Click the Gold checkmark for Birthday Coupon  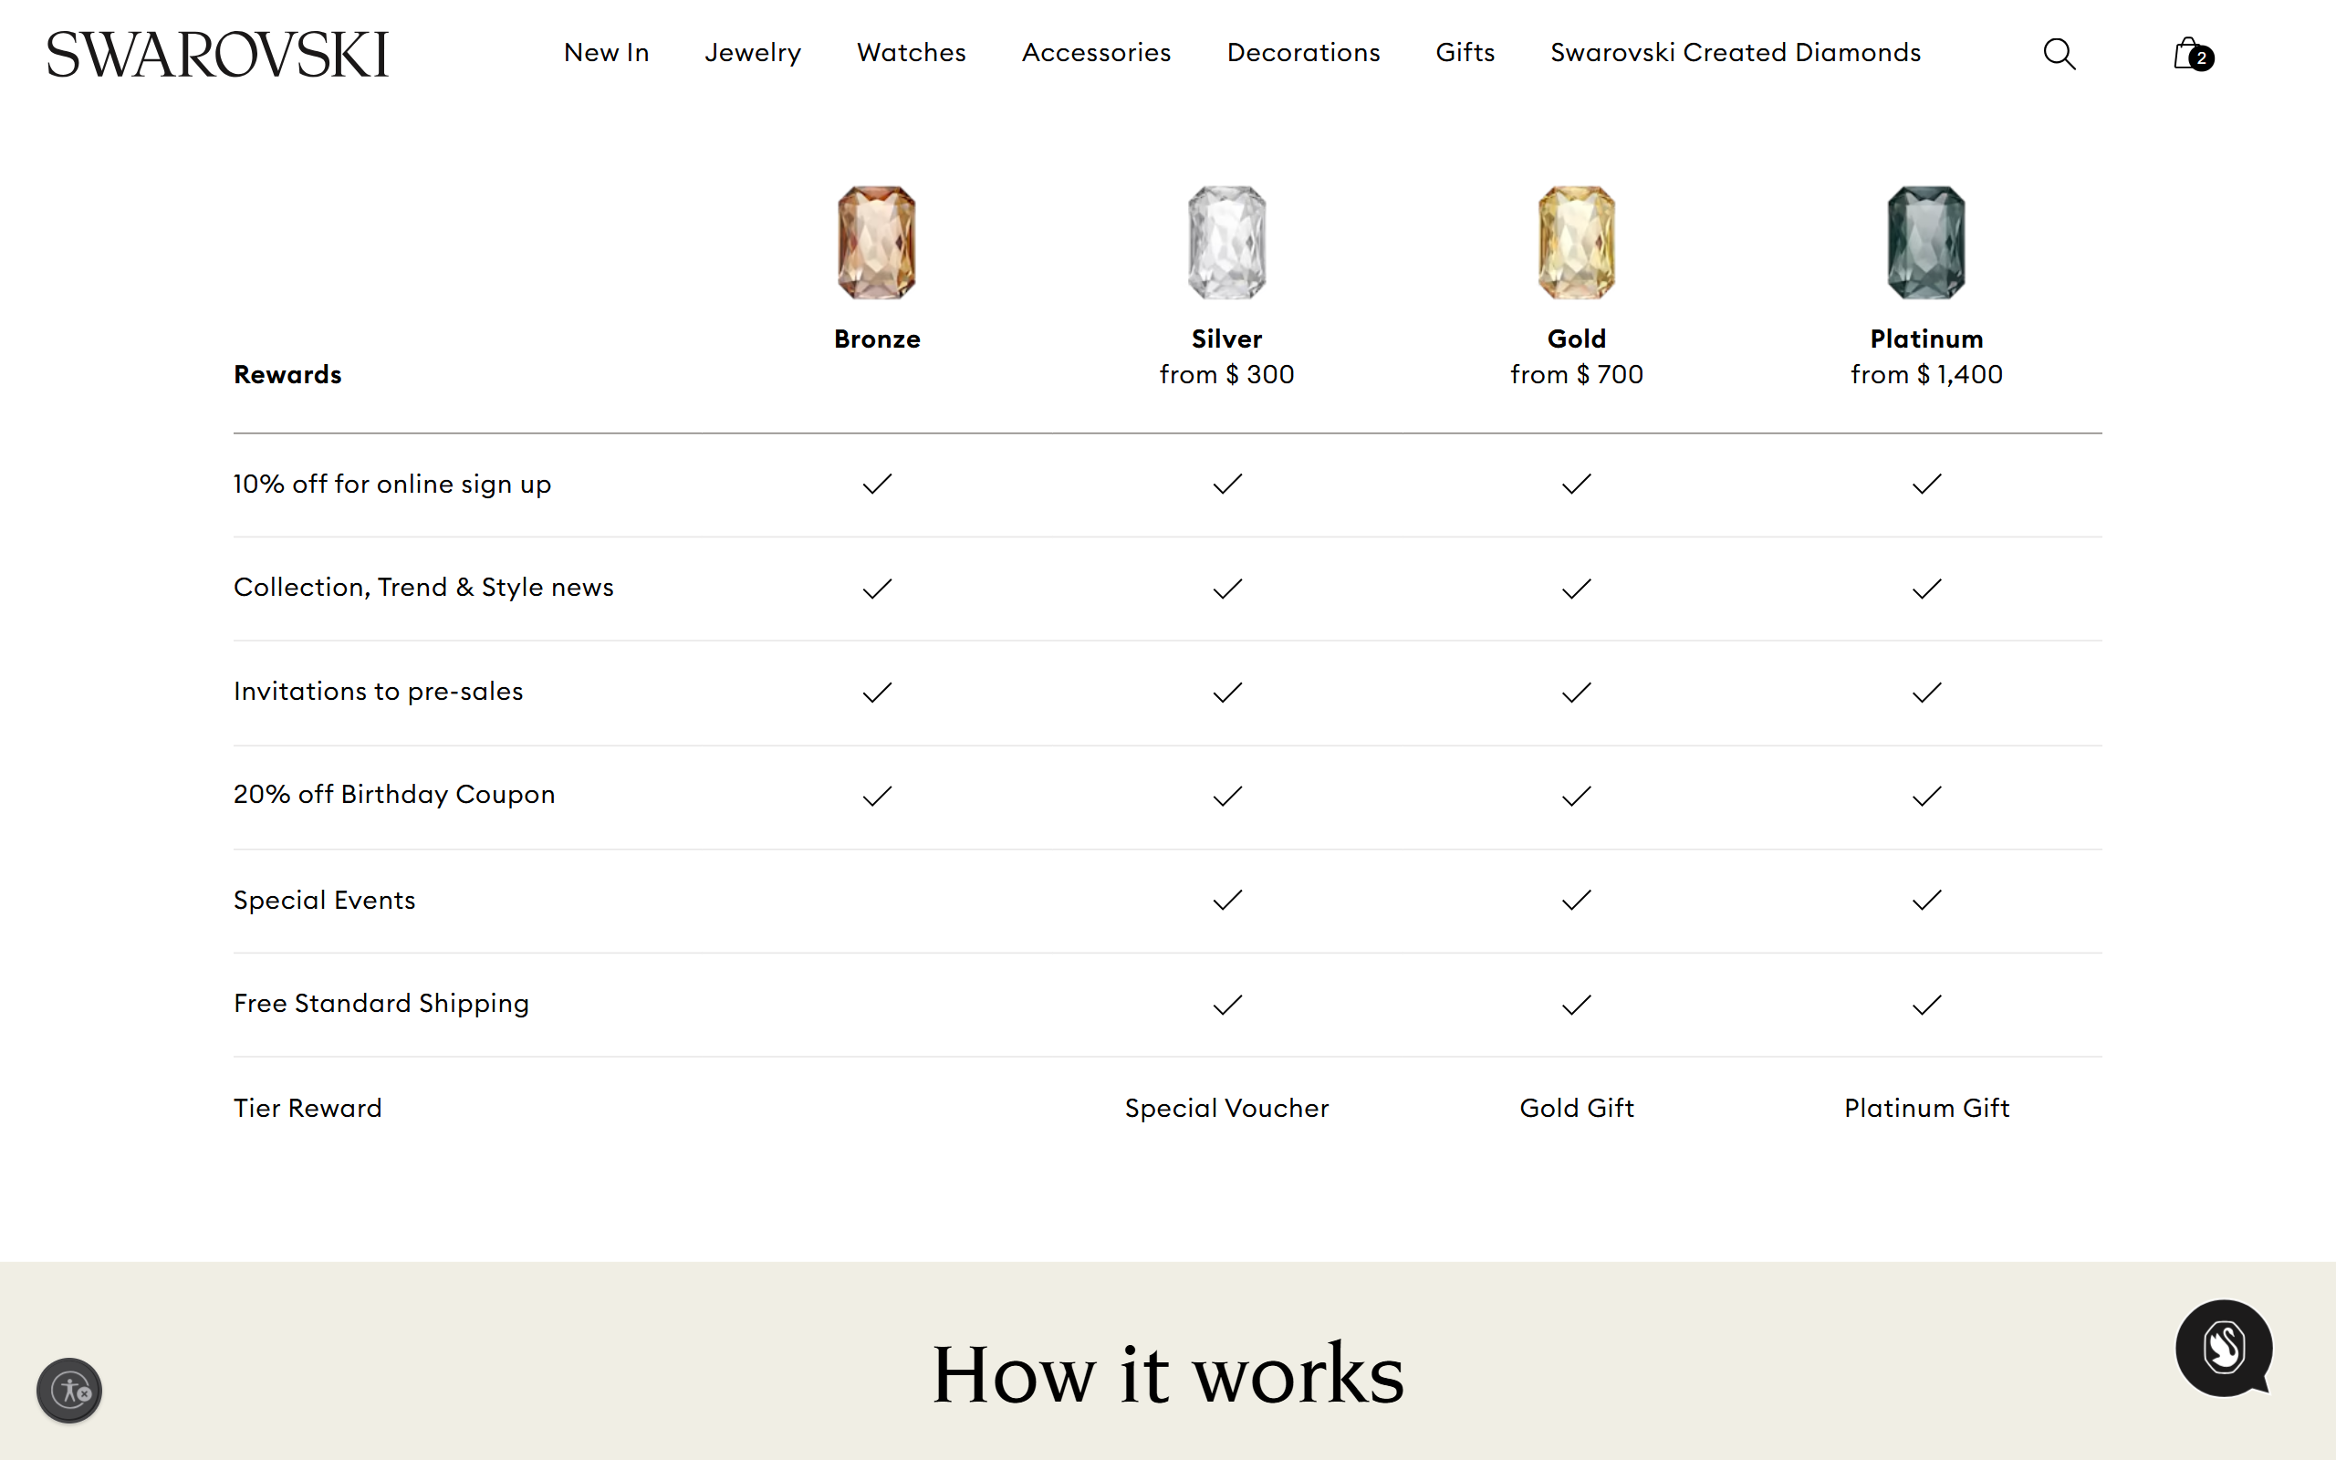click(x=1576, y=796)
